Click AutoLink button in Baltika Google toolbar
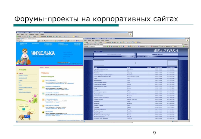The image size is (201, 139). 168,46
